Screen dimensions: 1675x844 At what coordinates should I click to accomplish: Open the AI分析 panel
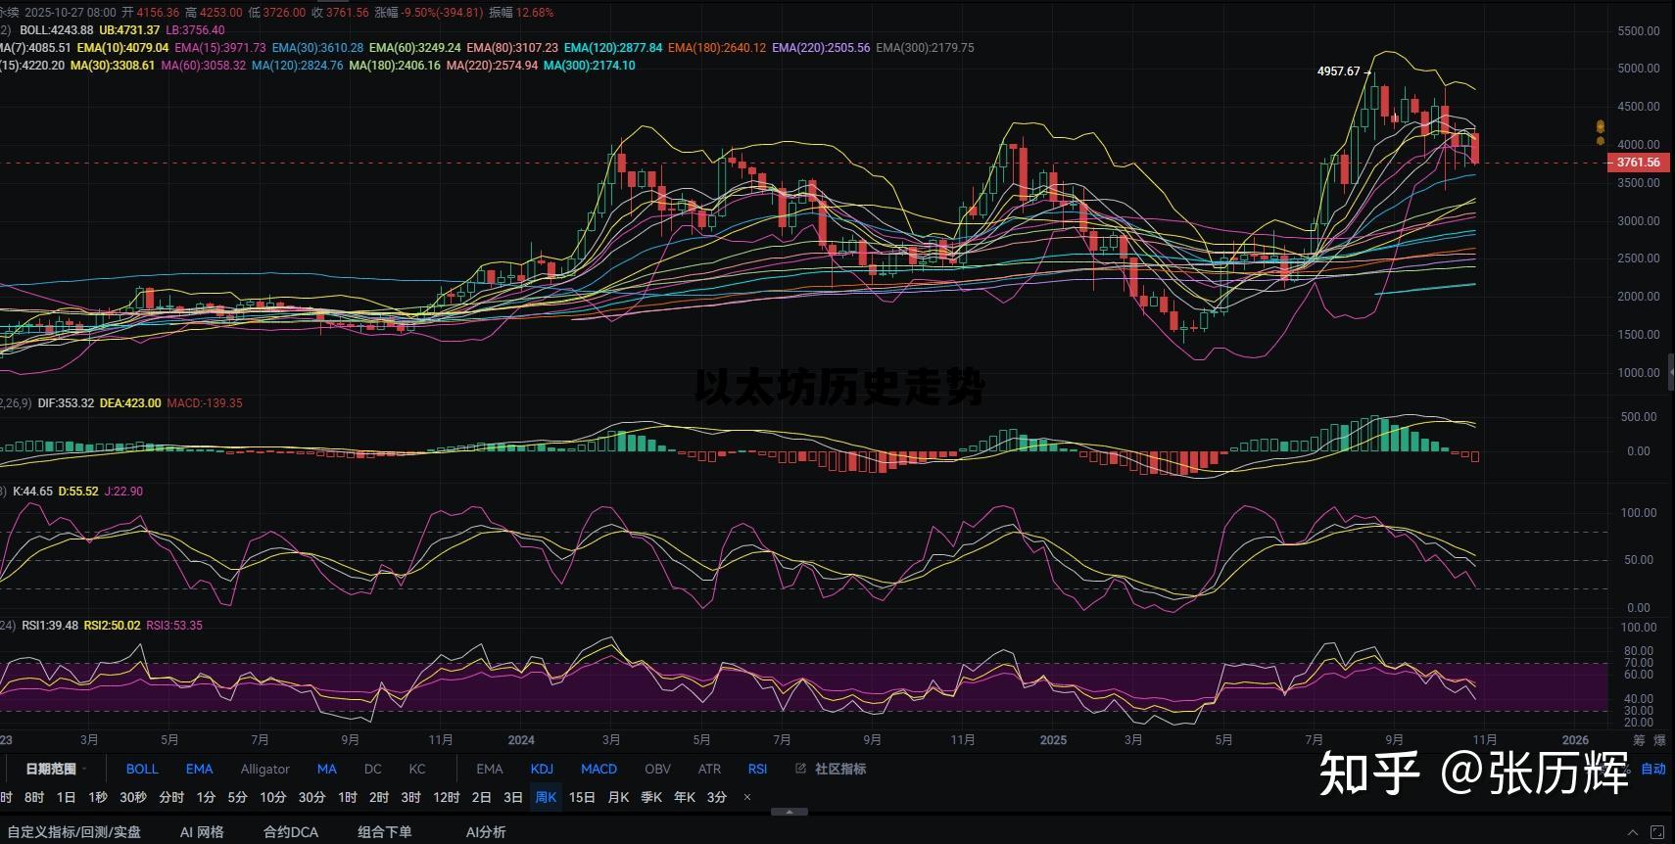tap(486, 831)
